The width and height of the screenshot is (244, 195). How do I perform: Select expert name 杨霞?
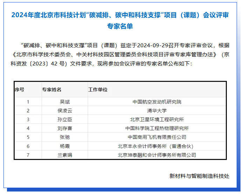pos(65,146)
